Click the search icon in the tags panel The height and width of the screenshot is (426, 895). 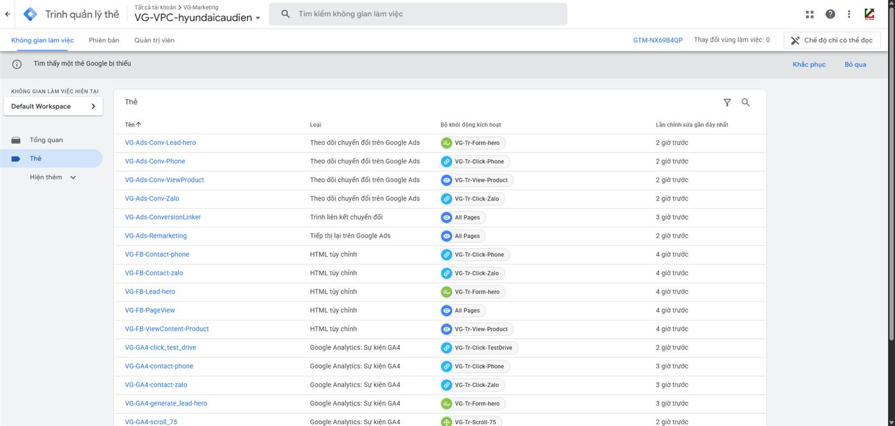click(x=745, y=102)
